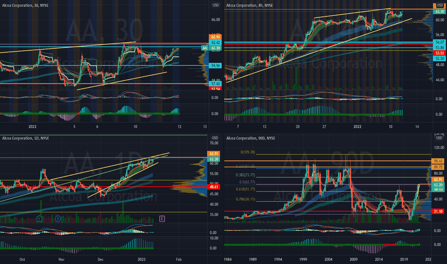The height and width of the screenshot is (264, 447).
Task: Click the orange 89.75 price label in the 90D chart
Action: (x=437, y=167)
